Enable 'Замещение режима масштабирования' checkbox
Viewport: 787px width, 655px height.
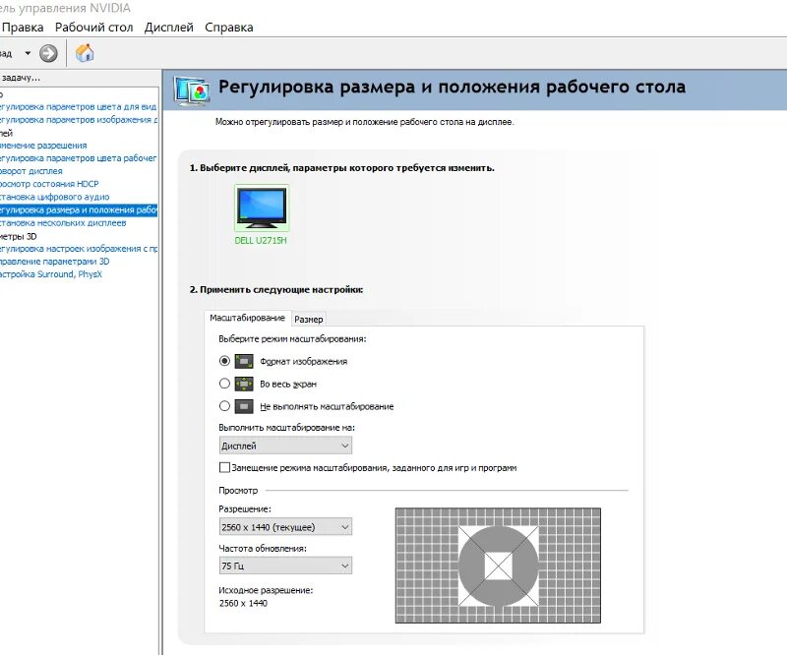(x=224, y=467)
